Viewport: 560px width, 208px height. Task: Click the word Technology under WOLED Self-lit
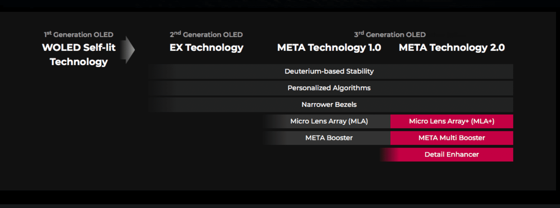point(79,62)
